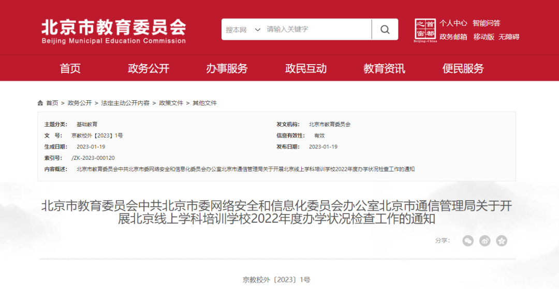Open the 智能问答 link
This screenshot has height=289, width=559.
pyautogui.click(x=486, y=23)
